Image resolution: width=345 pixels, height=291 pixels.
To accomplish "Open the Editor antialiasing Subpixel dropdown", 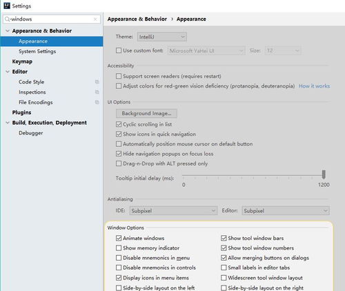I will 286,210.
